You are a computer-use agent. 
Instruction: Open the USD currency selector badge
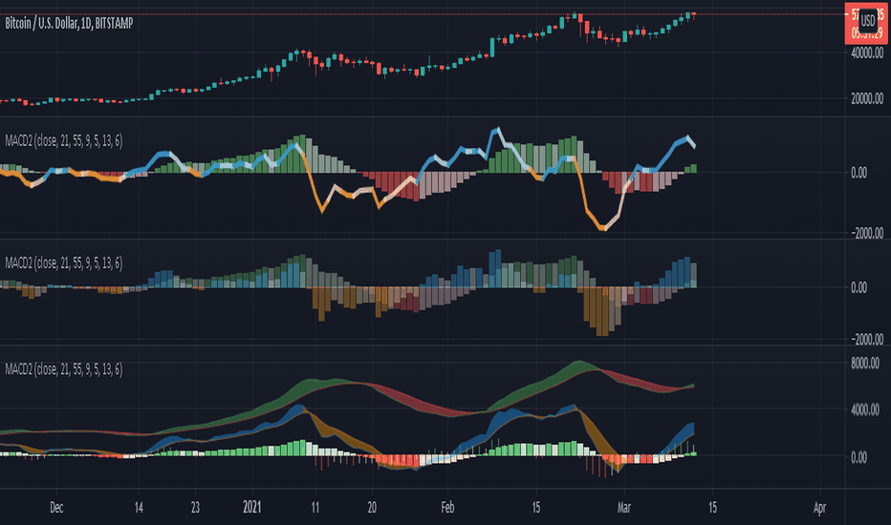click(868, 21)
